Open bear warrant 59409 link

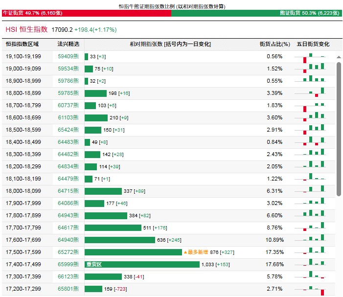pyautogui.click(x=68, y=56)
